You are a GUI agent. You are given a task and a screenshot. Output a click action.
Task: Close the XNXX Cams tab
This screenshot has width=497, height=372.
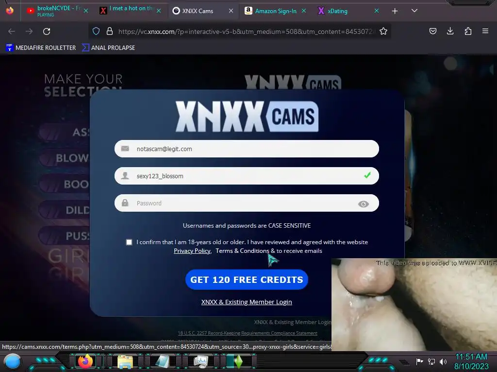[x=231, y=11]
